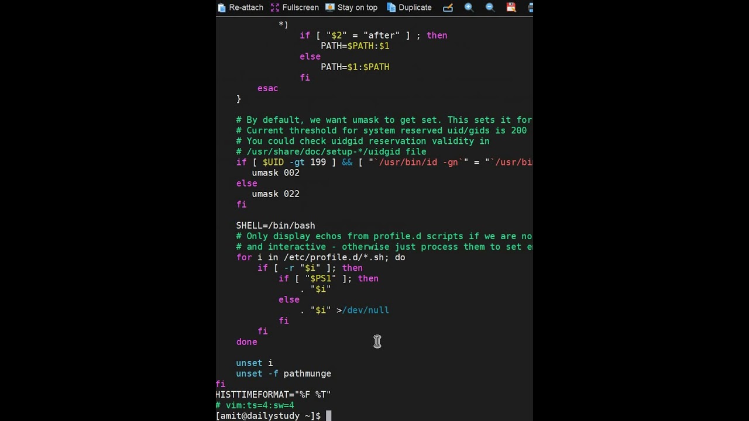Screen dimensions: 749x421
Task: Click the "# vim:ts=4:sw=4" comment
Action: 255,405
